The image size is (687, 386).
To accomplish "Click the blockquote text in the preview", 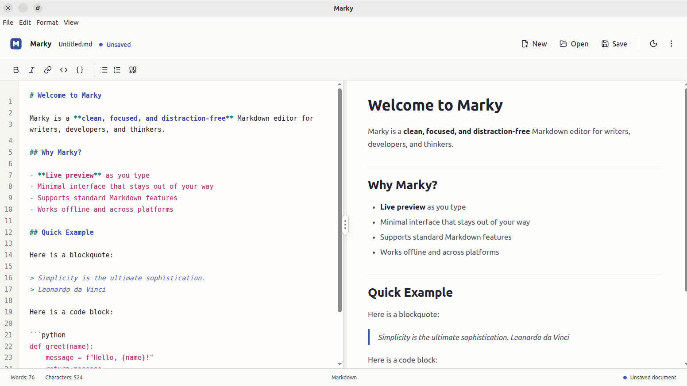I will point(474,337).
